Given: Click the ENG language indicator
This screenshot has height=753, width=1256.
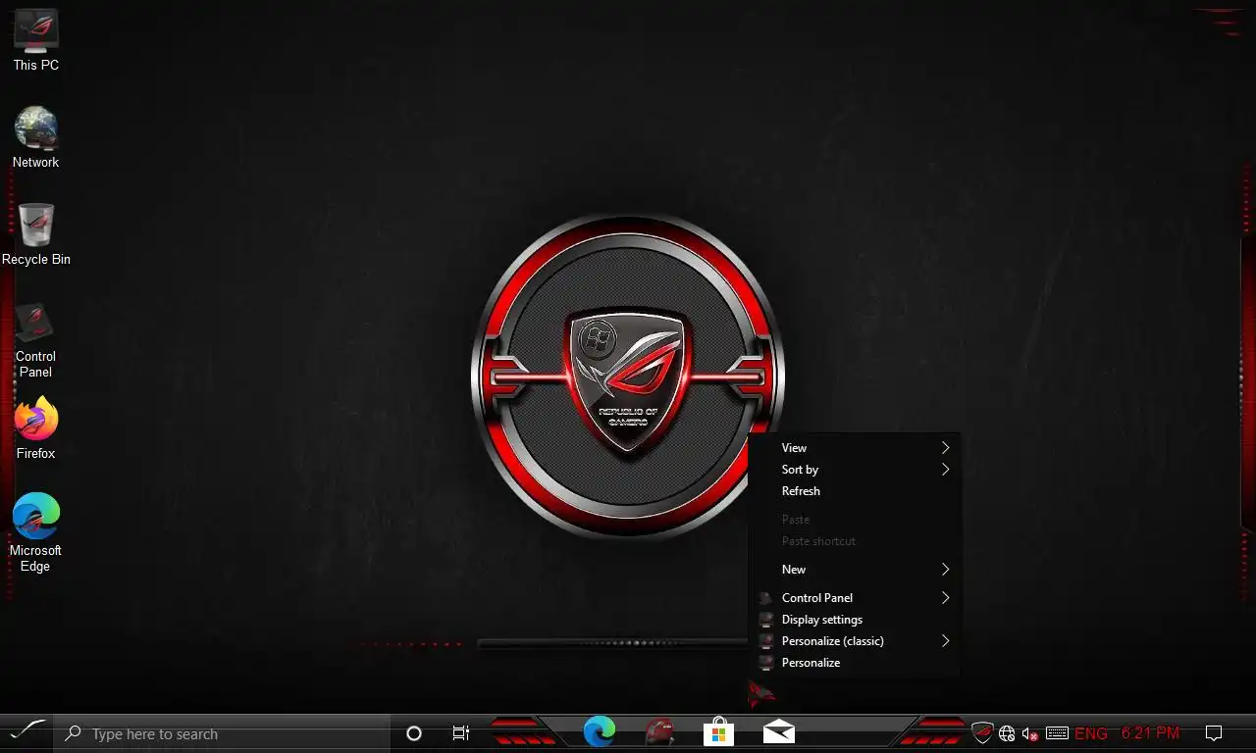Looking at the screenshot, I should coord(1091,733).
